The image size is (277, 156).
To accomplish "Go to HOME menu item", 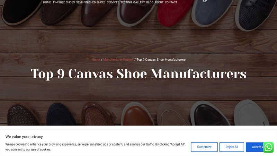I will coord(47,2).
